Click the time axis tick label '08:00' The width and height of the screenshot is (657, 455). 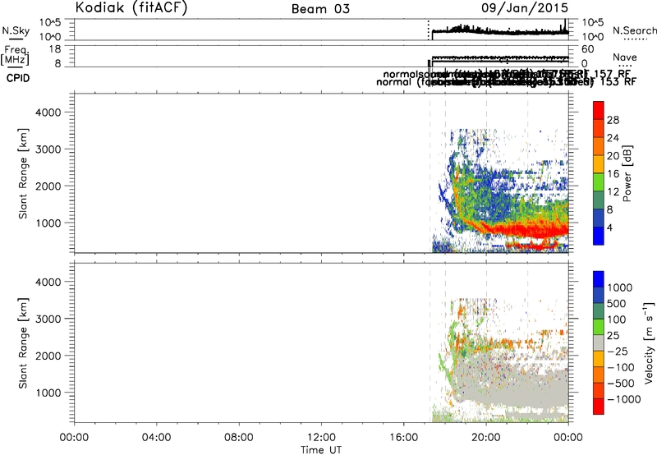(239, 438)
